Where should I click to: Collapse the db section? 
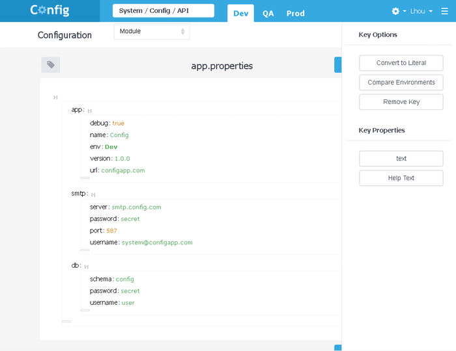point(87,266)
